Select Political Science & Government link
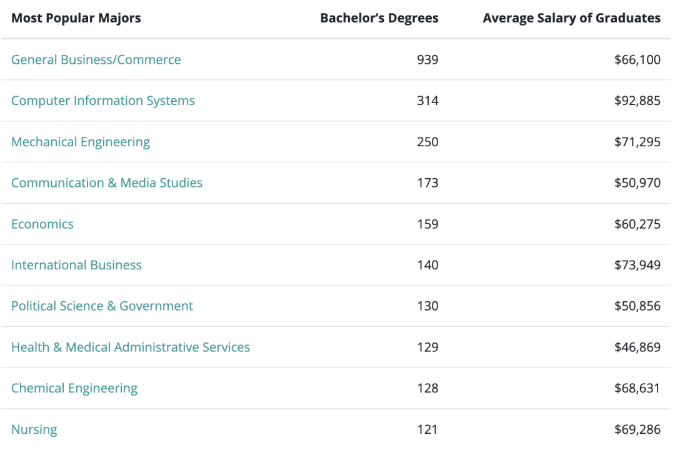 tap(102, 306)
